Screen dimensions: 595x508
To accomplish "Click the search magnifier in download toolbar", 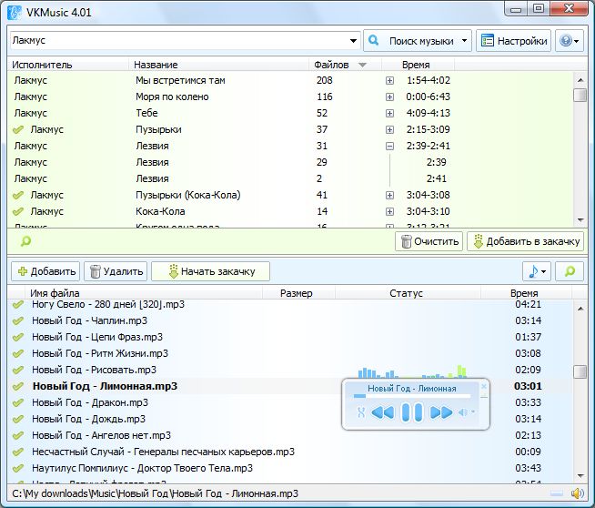I will [x=570, y=271].
